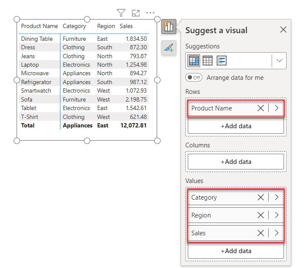Click the Focus mode icon

tap(136, 13)
